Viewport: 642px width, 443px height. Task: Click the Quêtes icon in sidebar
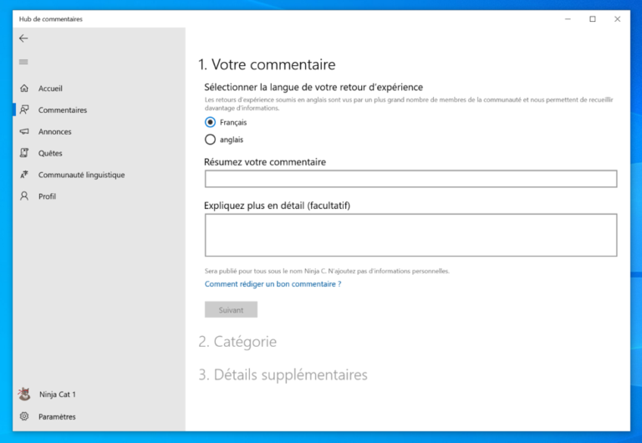click(24, 154)
